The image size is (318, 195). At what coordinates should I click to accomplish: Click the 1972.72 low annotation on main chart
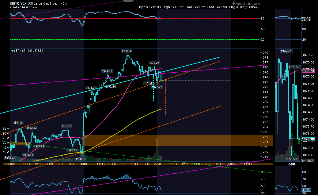[x=157, y=87]
